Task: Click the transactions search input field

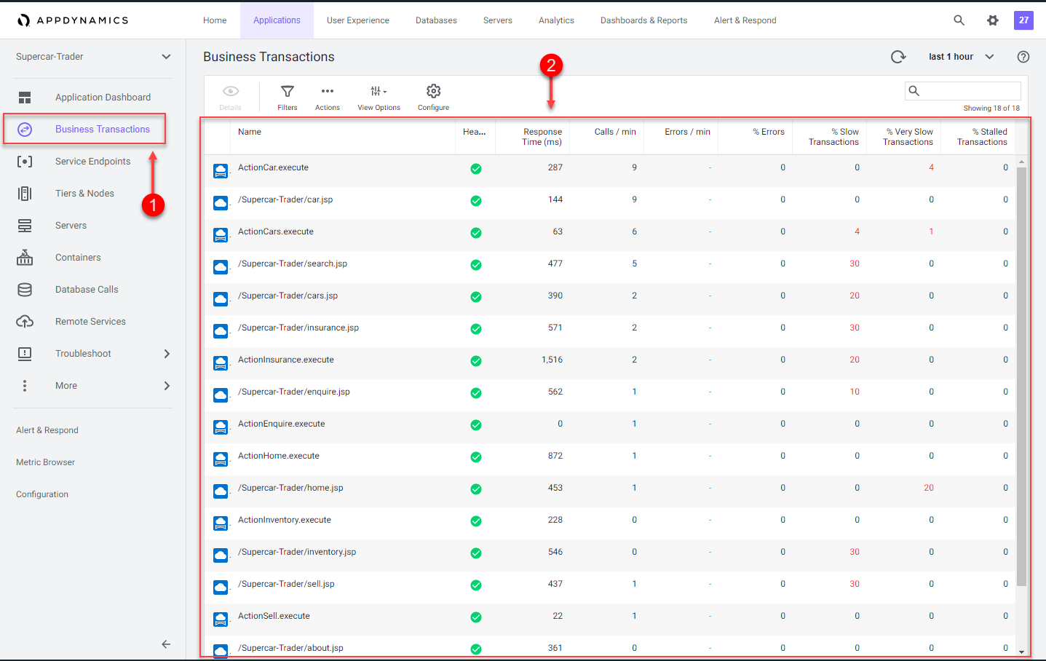Action: (962, 91)
